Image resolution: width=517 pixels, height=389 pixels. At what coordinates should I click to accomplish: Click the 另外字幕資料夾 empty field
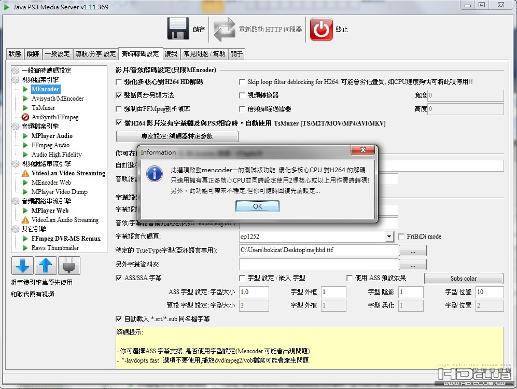318,265
